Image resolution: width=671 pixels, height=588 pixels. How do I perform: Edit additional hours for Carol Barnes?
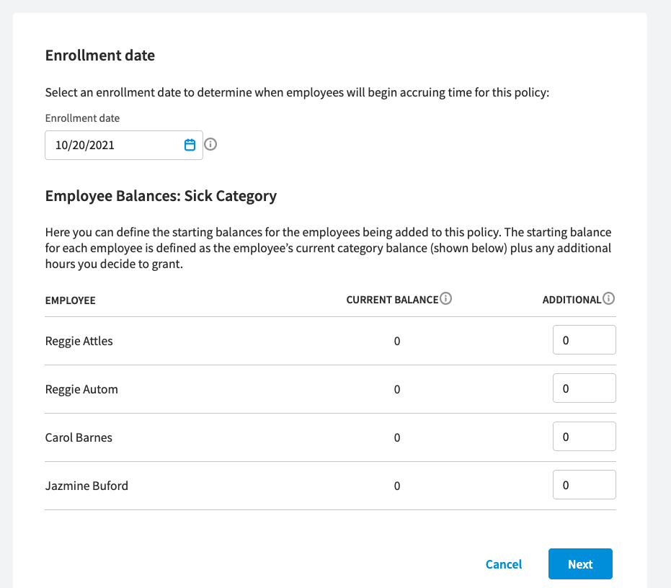click(x=584, y=437)
